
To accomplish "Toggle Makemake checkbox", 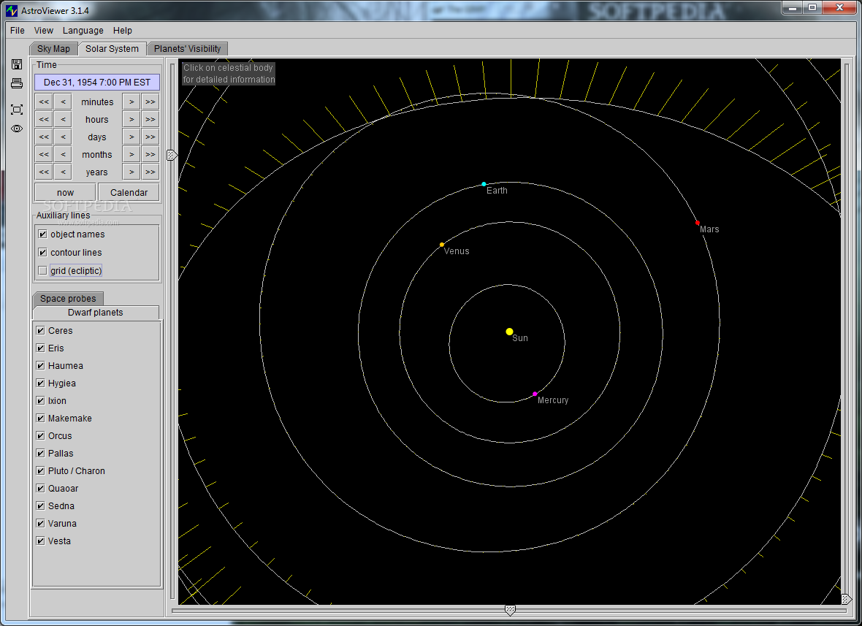I will 40,419.
